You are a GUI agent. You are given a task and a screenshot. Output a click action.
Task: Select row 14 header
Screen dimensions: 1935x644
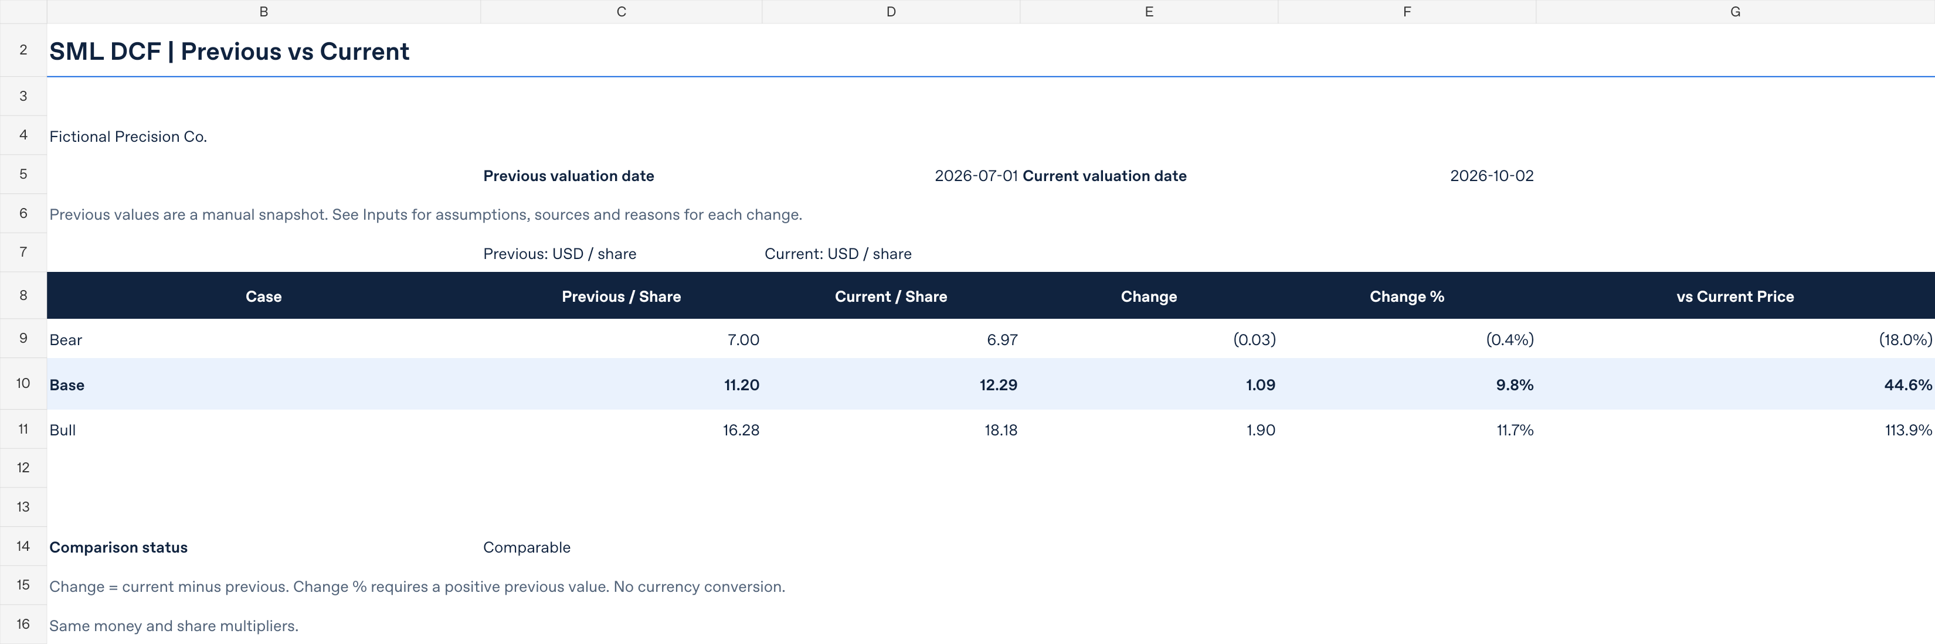click(23, 546)
